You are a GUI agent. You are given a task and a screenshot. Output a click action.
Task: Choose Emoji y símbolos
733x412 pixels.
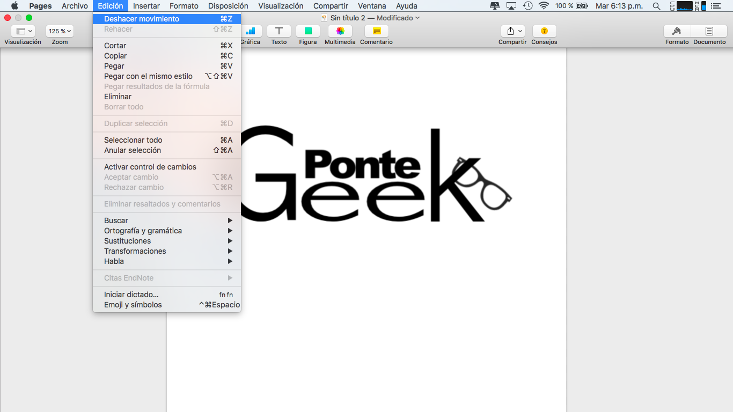(167, 305)
